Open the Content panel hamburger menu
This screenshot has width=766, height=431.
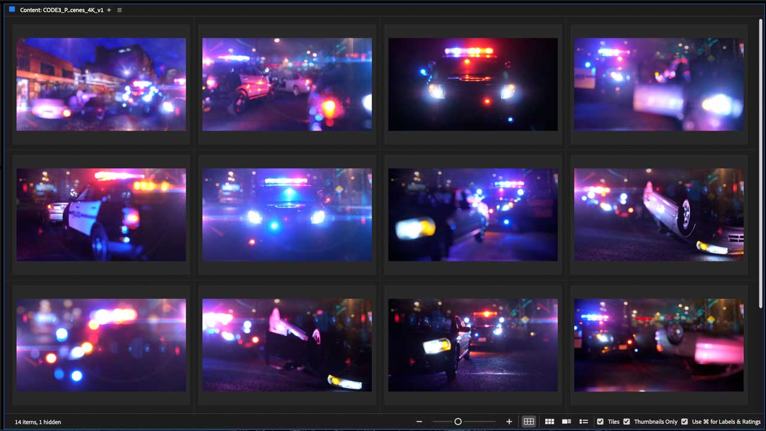coord(119,10)
